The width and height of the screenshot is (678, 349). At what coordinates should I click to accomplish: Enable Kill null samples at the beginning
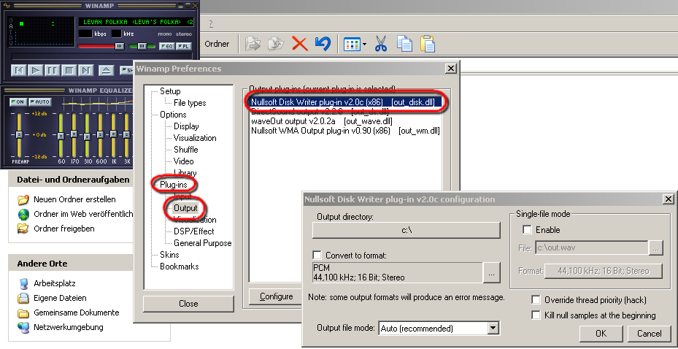536,315
